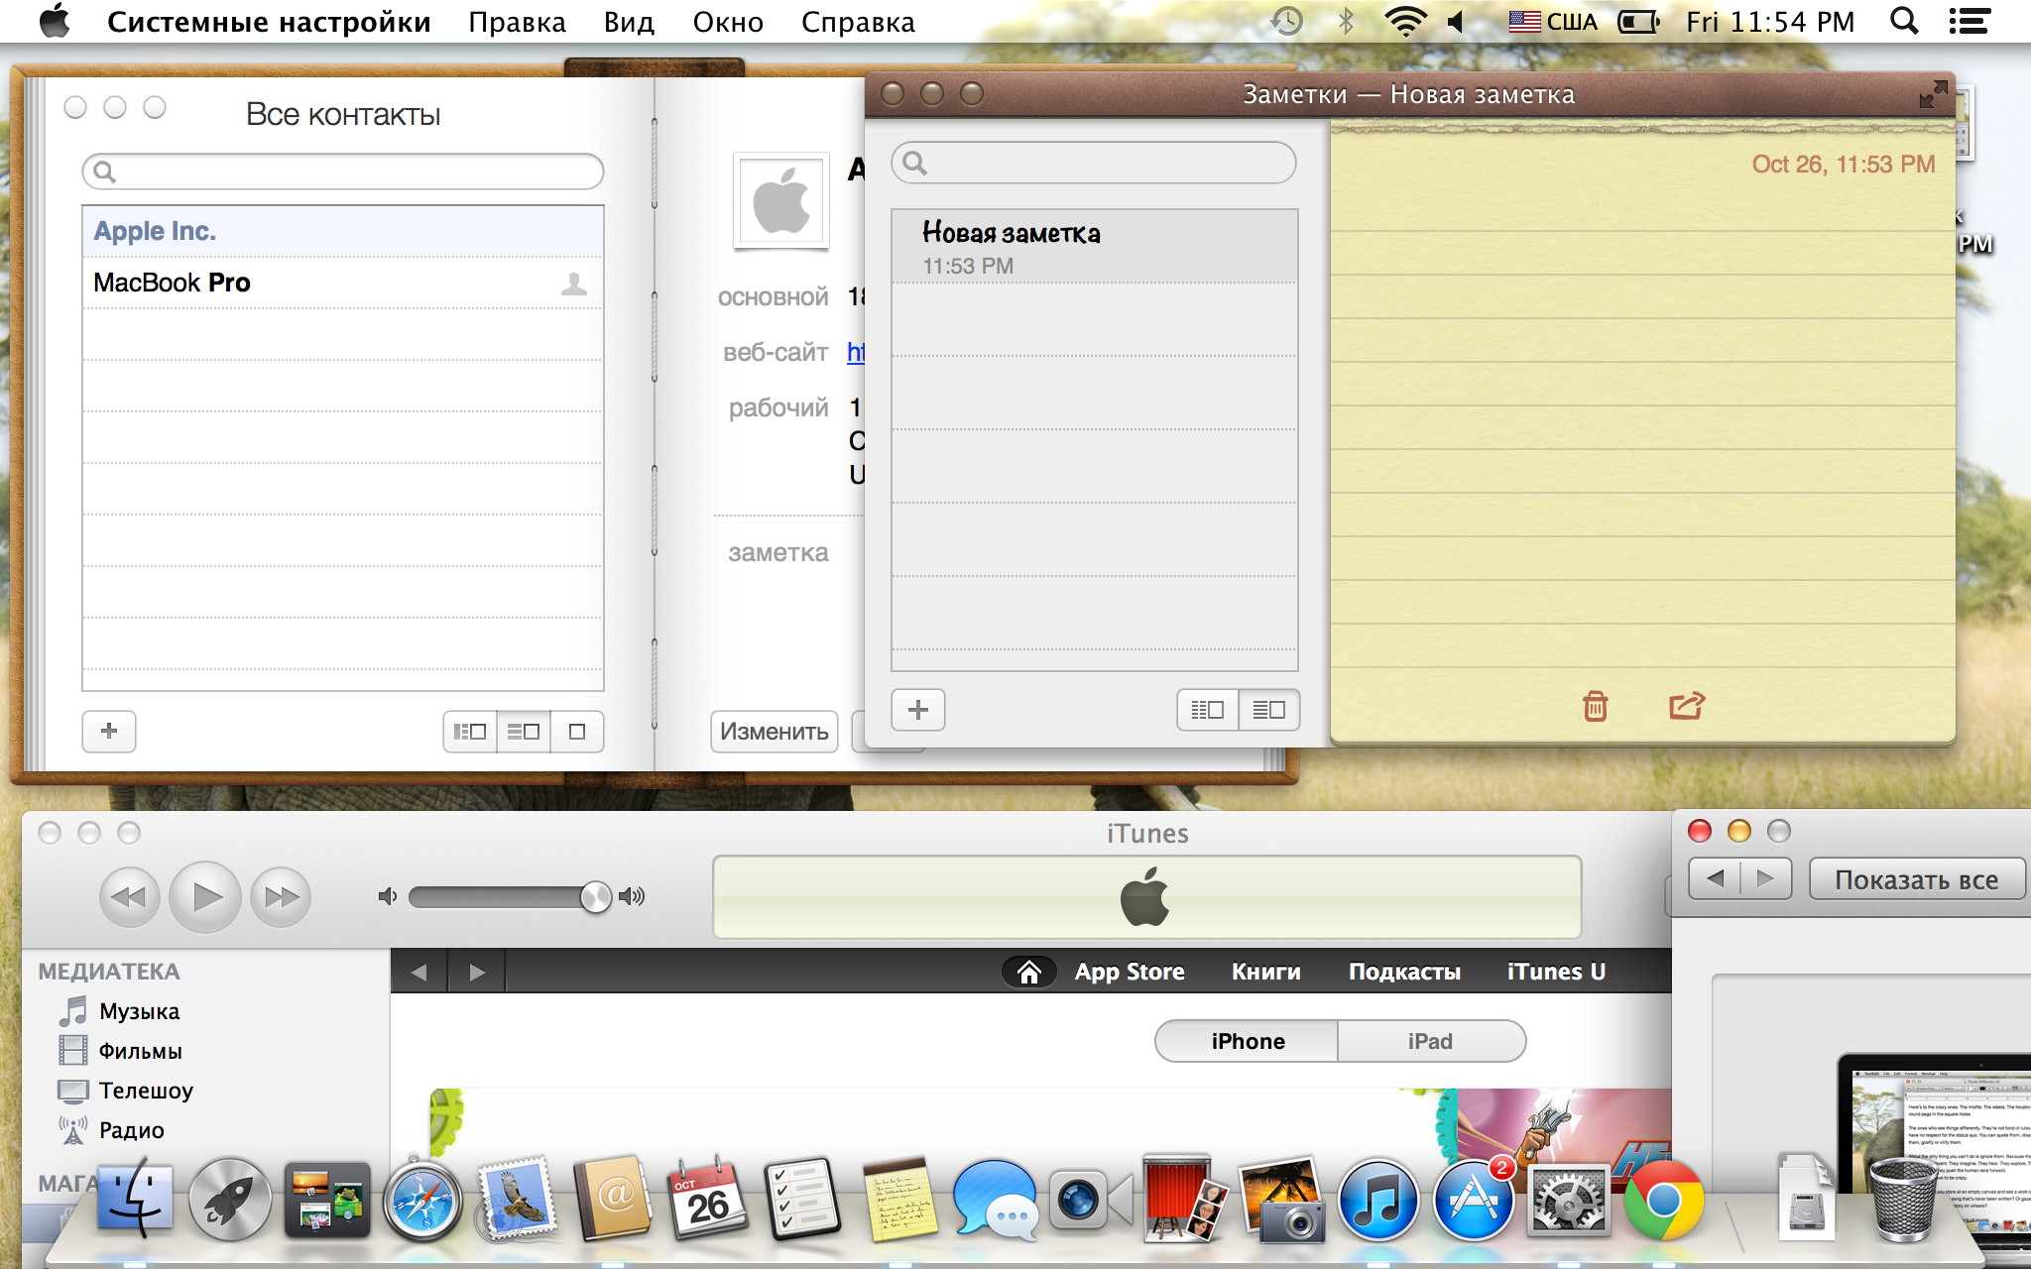The image size is (2031, 1269).
Task: Open Reminders checklist icon in Dock
Action: coord(803,1200)
